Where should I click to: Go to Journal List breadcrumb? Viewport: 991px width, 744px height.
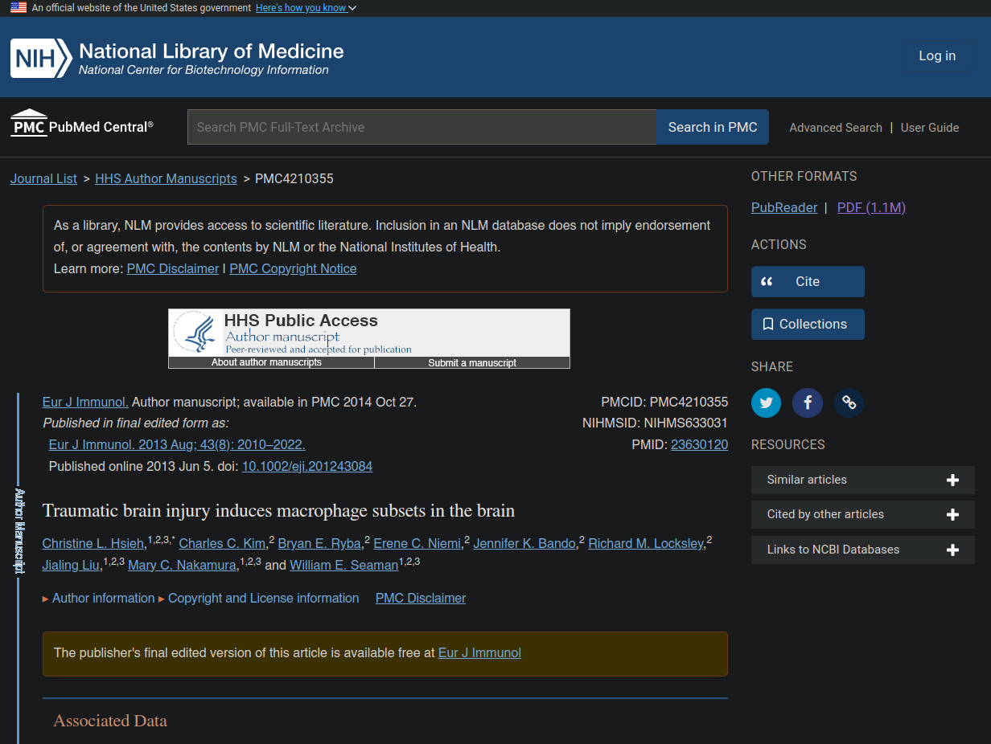[43, 178]
